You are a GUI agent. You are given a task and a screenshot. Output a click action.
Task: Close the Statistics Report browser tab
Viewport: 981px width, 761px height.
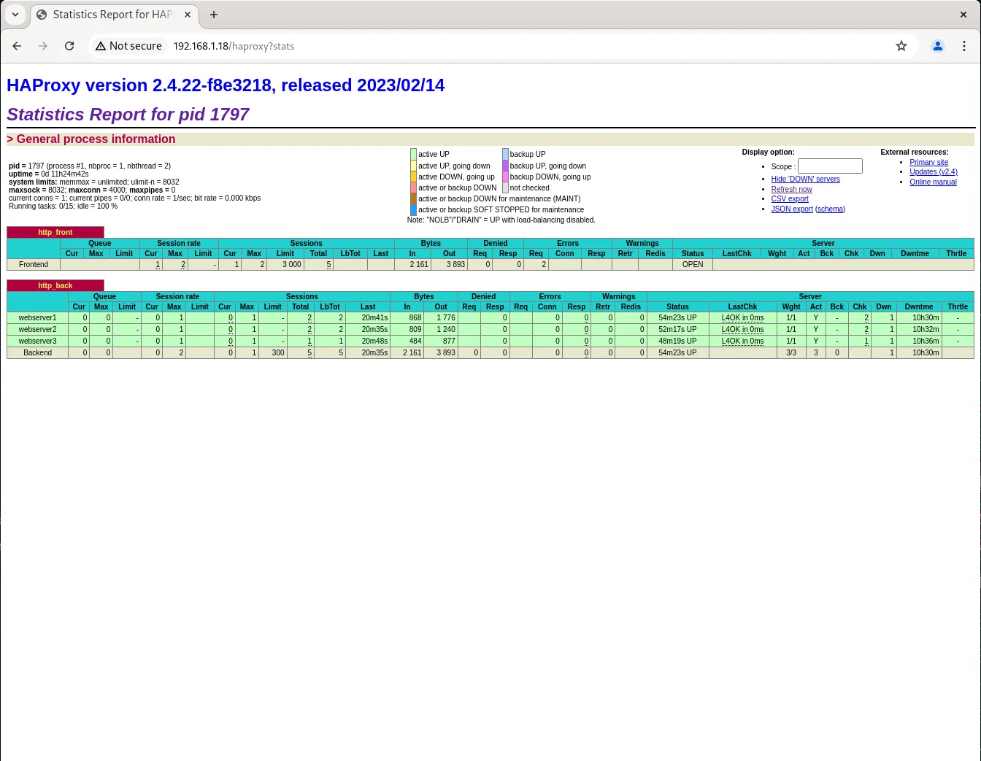pos(188,15)
